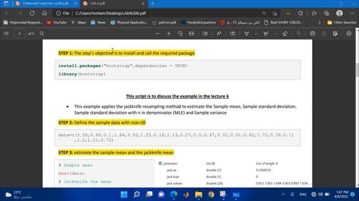The width and height of the screenshot is (359, 201).
Task: Print the PDF document
Action: [x=312, y=33]
